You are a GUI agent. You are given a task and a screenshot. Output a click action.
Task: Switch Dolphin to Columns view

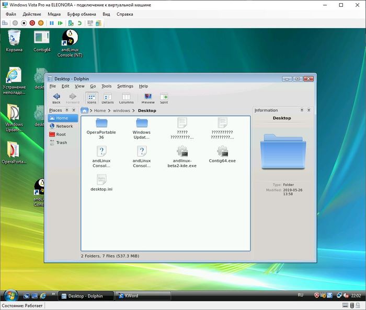(x=127, y=98)
